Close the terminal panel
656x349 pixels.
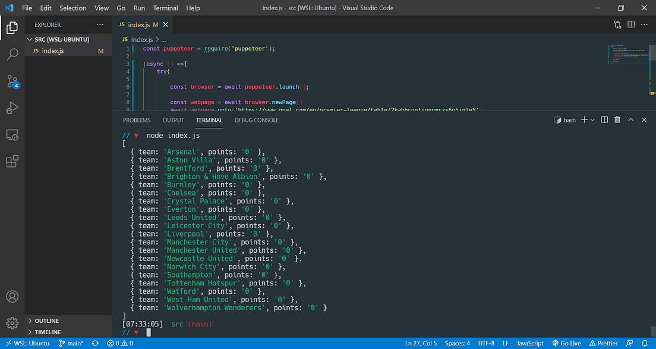tap(644, 120)
